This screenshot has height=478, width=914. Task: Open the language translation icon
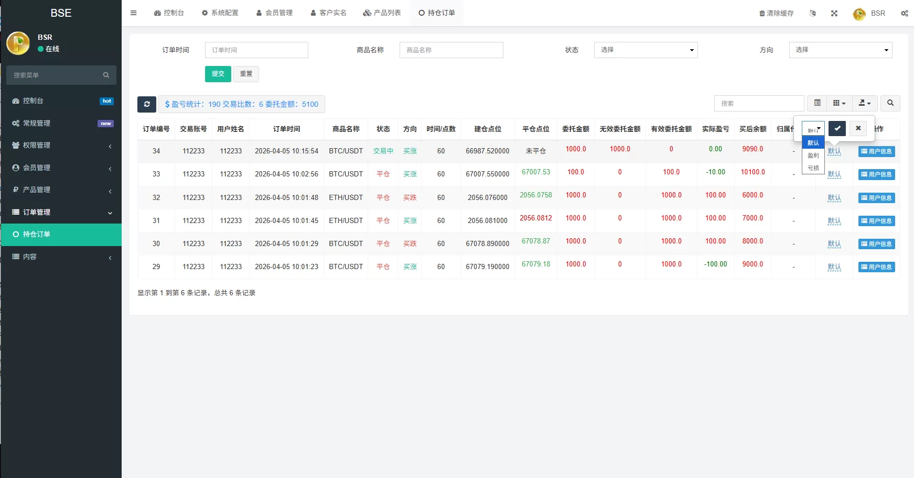point(813,14)
